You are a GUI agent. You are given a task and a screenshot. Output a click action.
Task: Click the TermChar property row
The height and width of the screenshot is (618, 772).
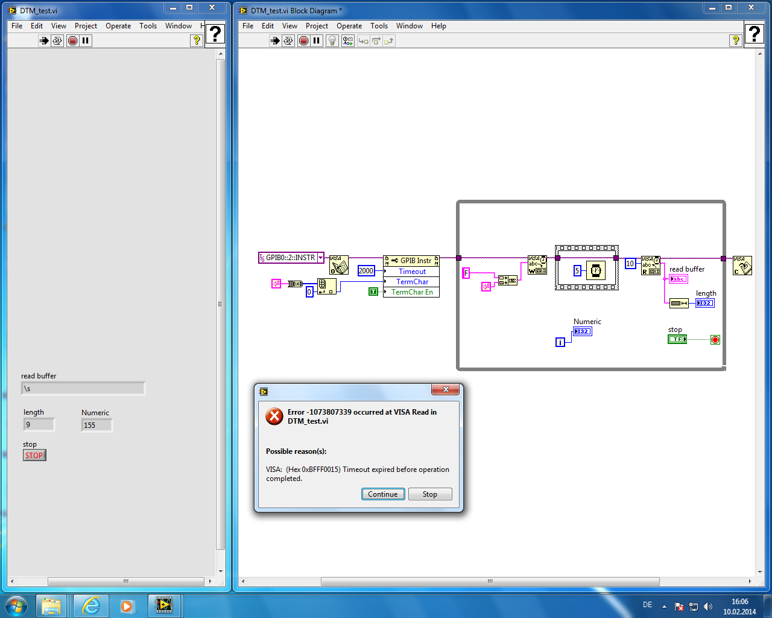tap(411, 282)
